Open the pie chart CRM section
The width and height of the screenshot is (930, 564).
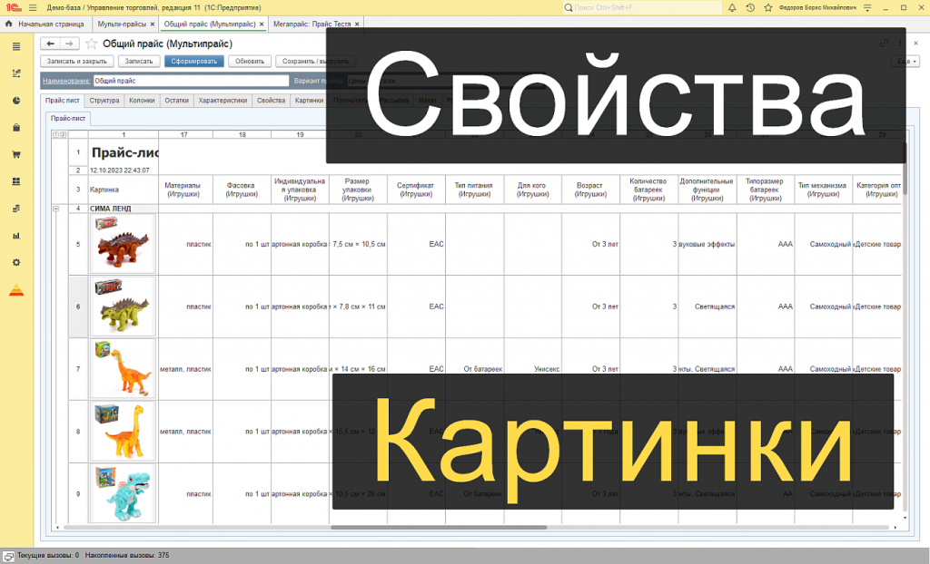[16, 101]
